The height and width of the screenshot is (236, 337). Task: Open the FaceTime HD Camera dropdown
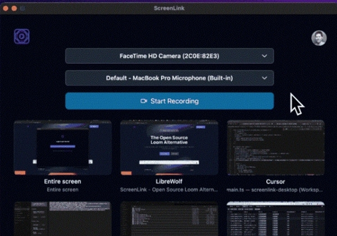point(170,56)
